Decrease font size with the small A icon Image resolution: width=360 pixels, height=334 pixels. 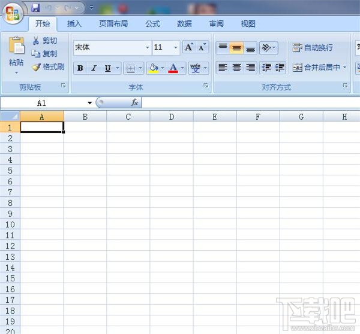coord(202,47)
